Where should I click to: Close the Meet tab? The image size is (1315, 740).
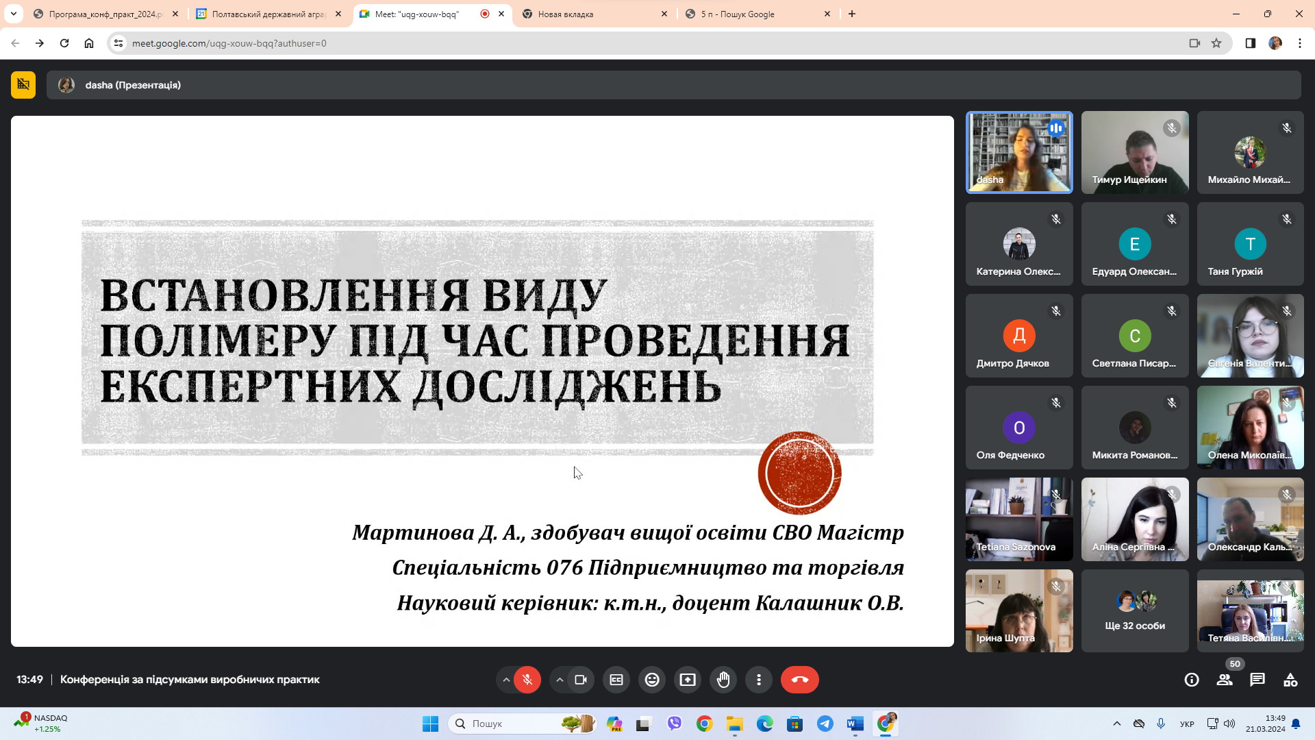point(501,14)
